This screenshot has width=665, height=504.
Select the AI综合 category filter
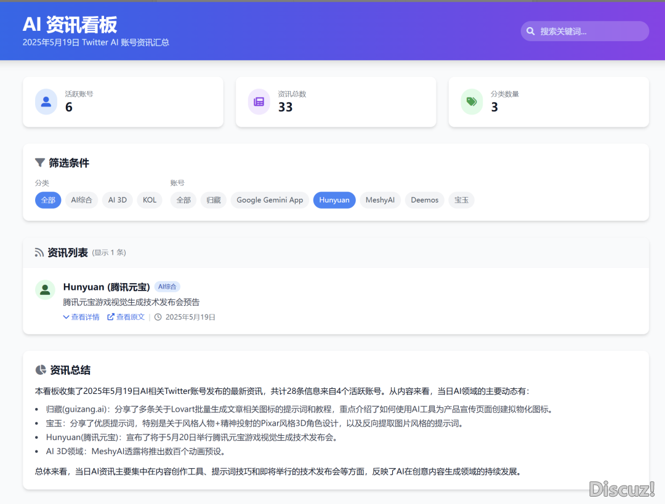(81, 200)
